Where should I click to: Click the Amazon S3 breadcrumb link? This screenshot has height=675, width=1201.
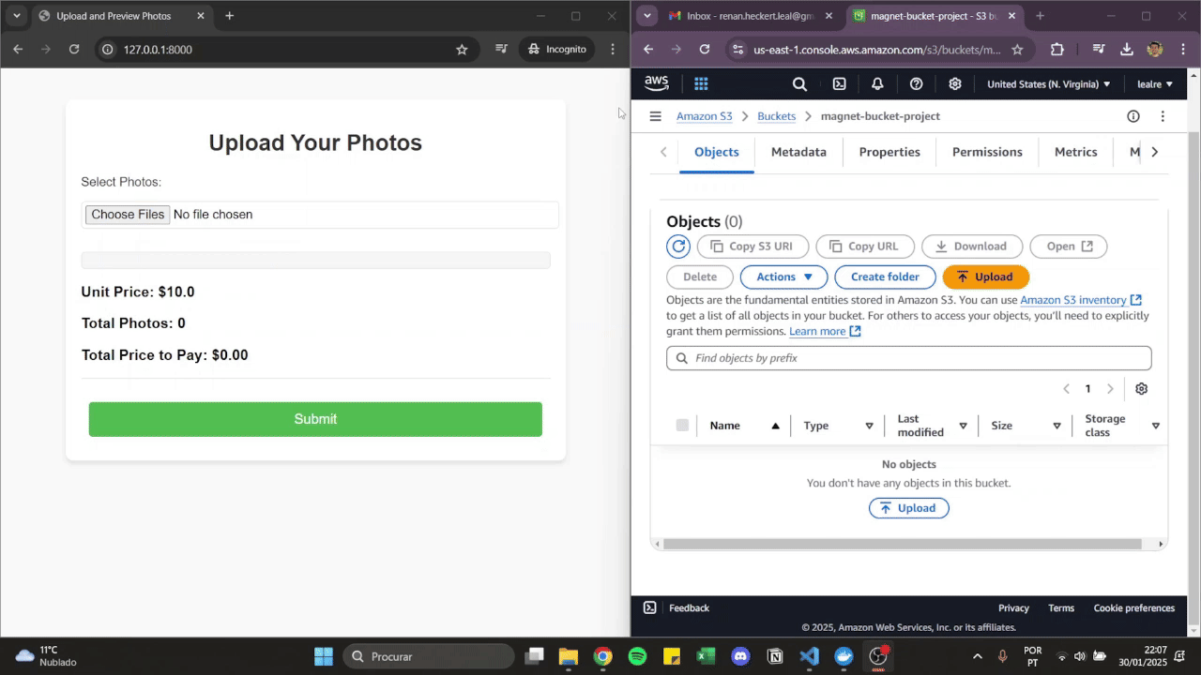tap(704, 116)
